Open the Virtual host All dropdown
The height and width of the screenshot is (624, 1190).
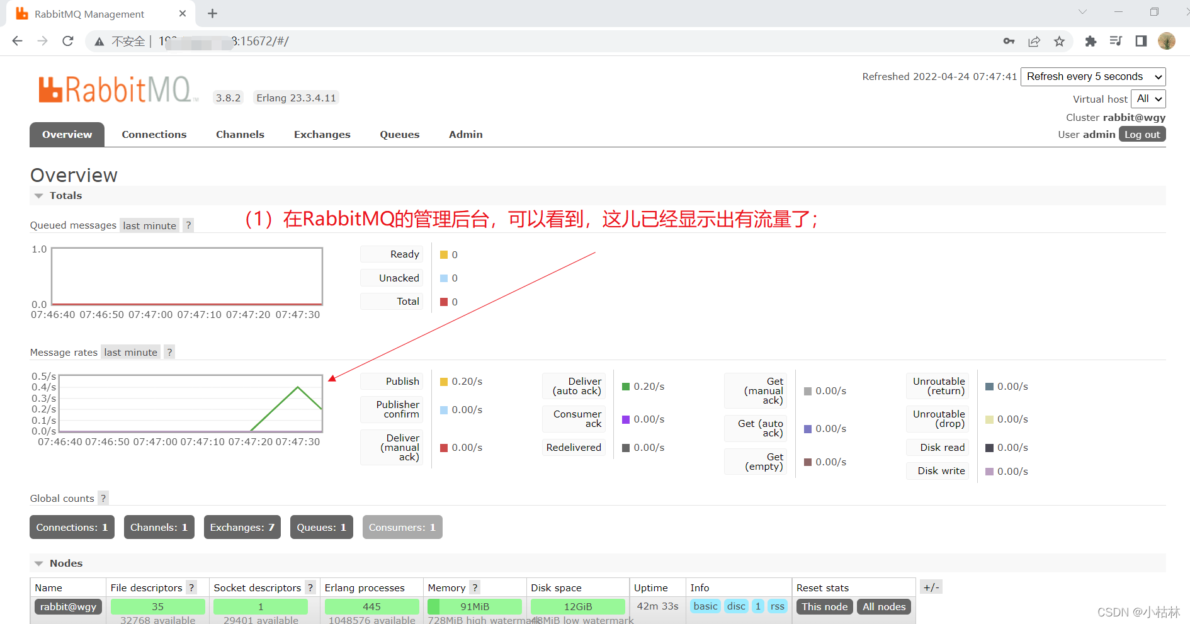point(1148,99)
